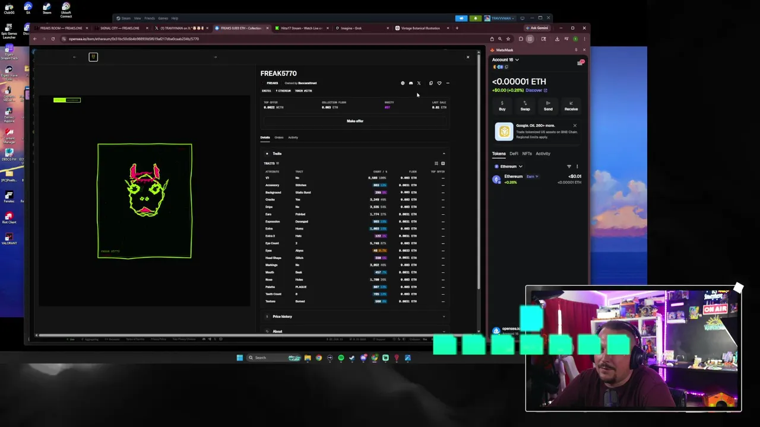The image size is (760, 427).
Task: Click the Head Shape Glitch trait row
Action: pos(355,258)
